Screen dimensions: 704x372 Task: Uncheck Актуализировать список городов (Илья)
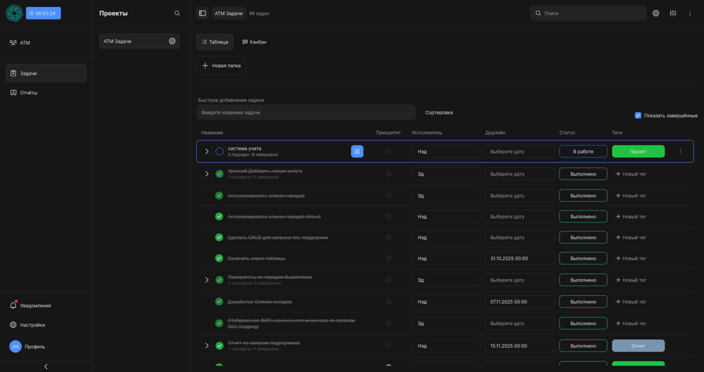tap(219, 216)
